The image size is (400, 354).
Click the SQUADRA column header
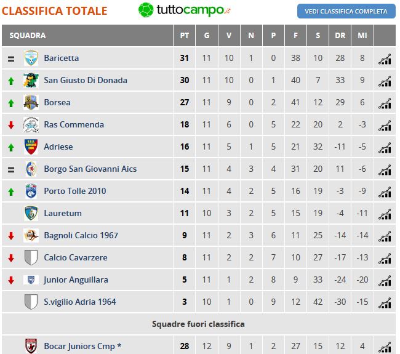click(x=28, y=36)
